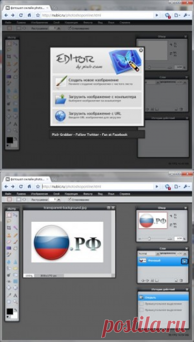The image size is (194, 342).
Task: Open the Слой menu above the transparent-background.jpg document
Action: [x=56, y=194]
